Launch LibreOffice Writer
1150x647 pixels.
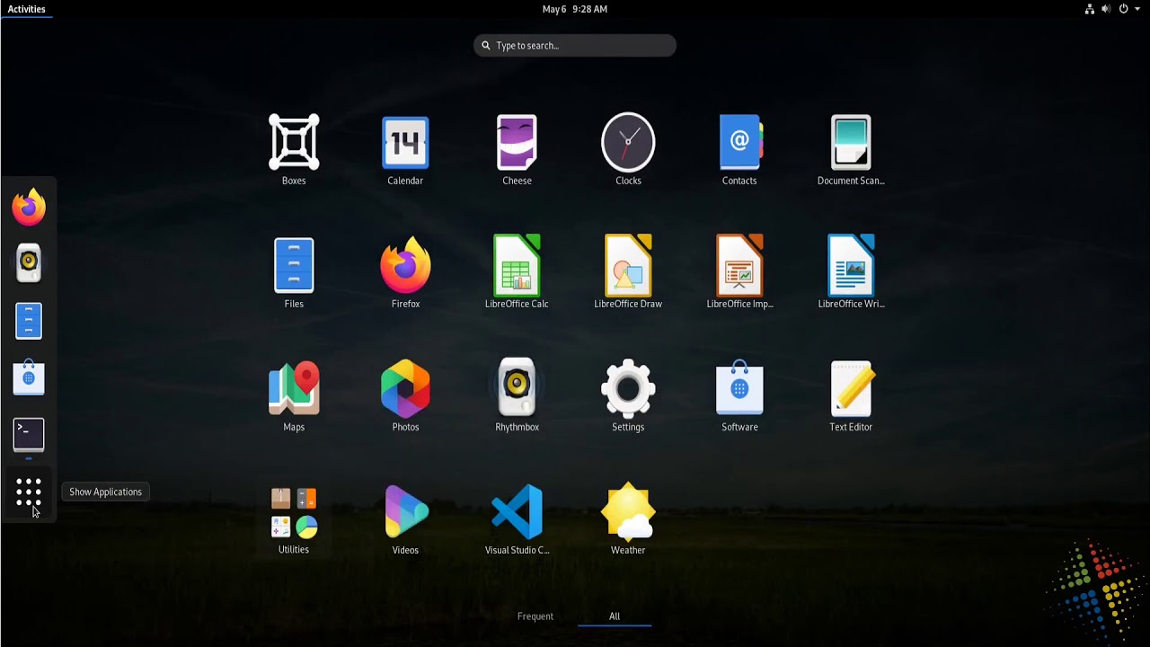pos(851,266)
